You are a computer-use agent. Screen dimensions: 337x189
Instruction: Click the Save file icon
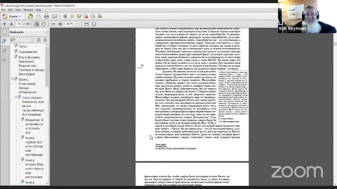38,16
